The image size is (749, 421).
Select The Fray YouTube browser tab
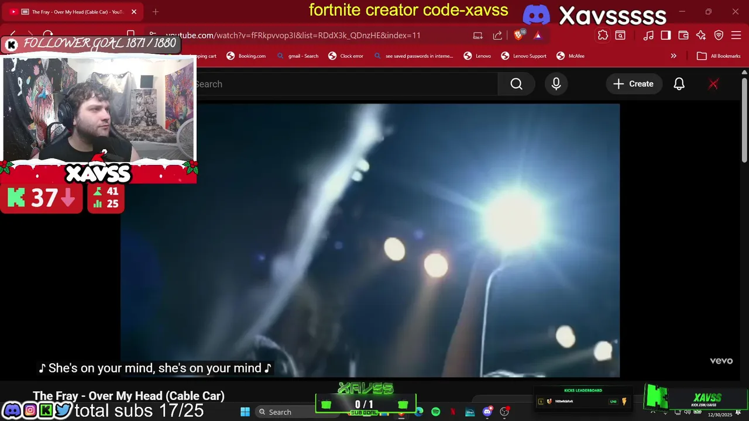coord(73,12)
